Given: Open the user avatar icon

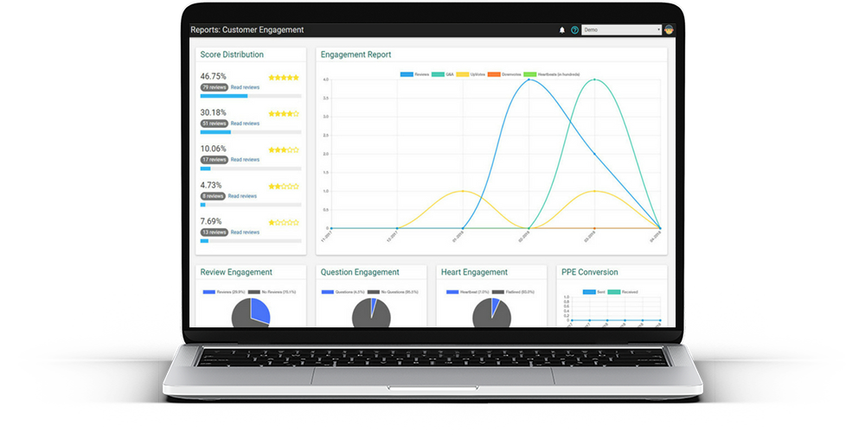Looking at the screenshot, I should coord(669,29).
